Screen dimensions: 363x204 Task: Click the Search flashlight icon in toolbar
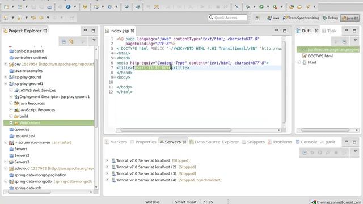[307, 7]
